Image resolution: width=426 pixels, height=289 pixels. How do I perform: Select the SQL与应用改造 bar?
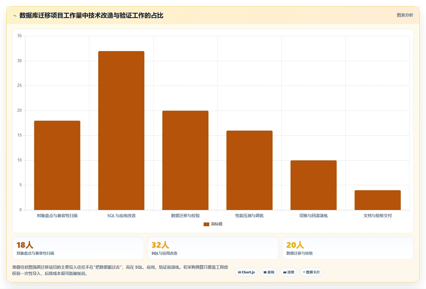121,131
